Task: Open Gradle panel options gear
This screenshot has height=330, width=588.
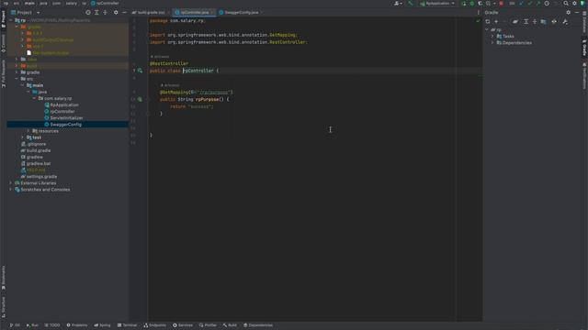Action: pos(568,12)
